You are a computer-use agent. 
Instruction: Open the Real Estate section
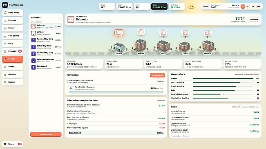tap(13, 36)
